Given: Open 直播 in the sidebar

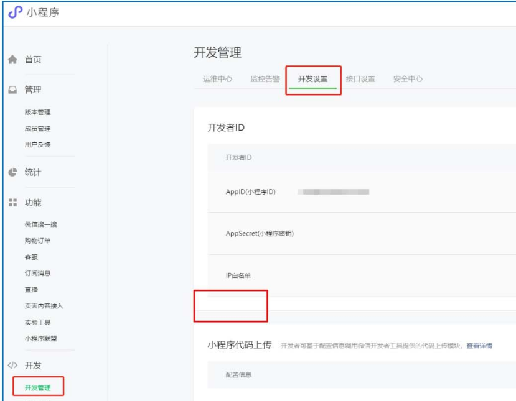Looking at the screenshot, I should click(x=31, y=290).
